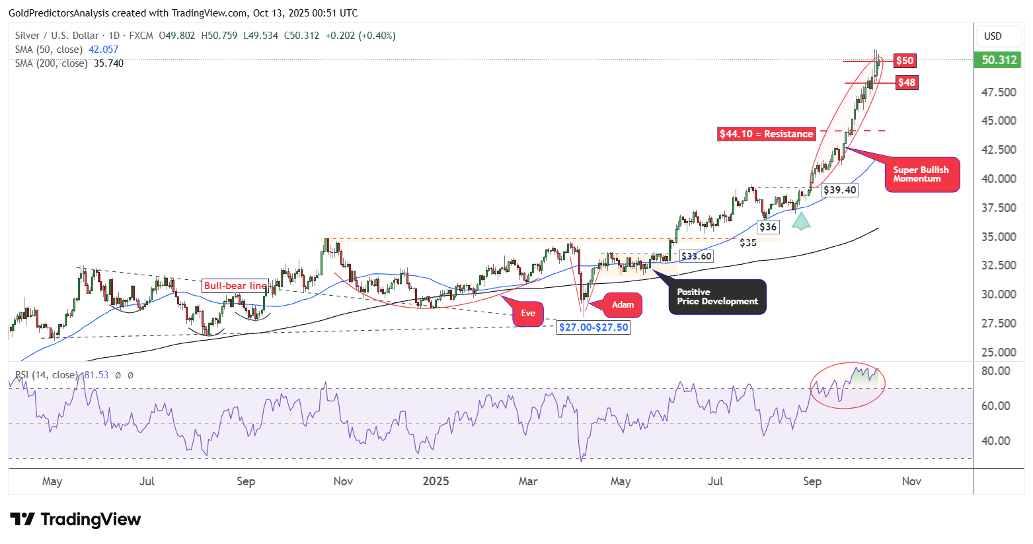The width and height of the screenshot is (1033, 544).
Task: Click the Sep label right of 2025
Action: coord(812,481)
